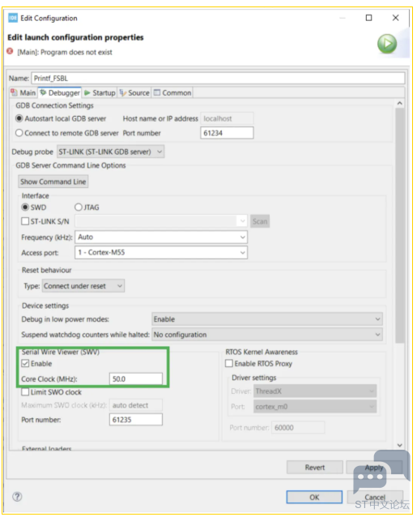Close the Edit Configuration dialog
Screen dimensions: 417x517
tap(396, 18)
